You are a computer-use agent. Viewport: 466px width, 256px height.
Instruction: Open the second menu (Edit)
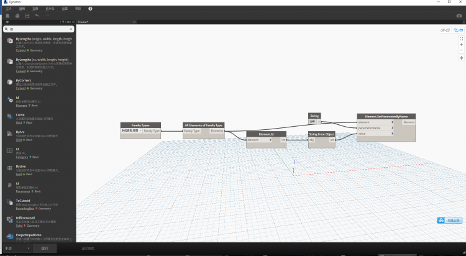pyautogui.click(x=22, y=9)
